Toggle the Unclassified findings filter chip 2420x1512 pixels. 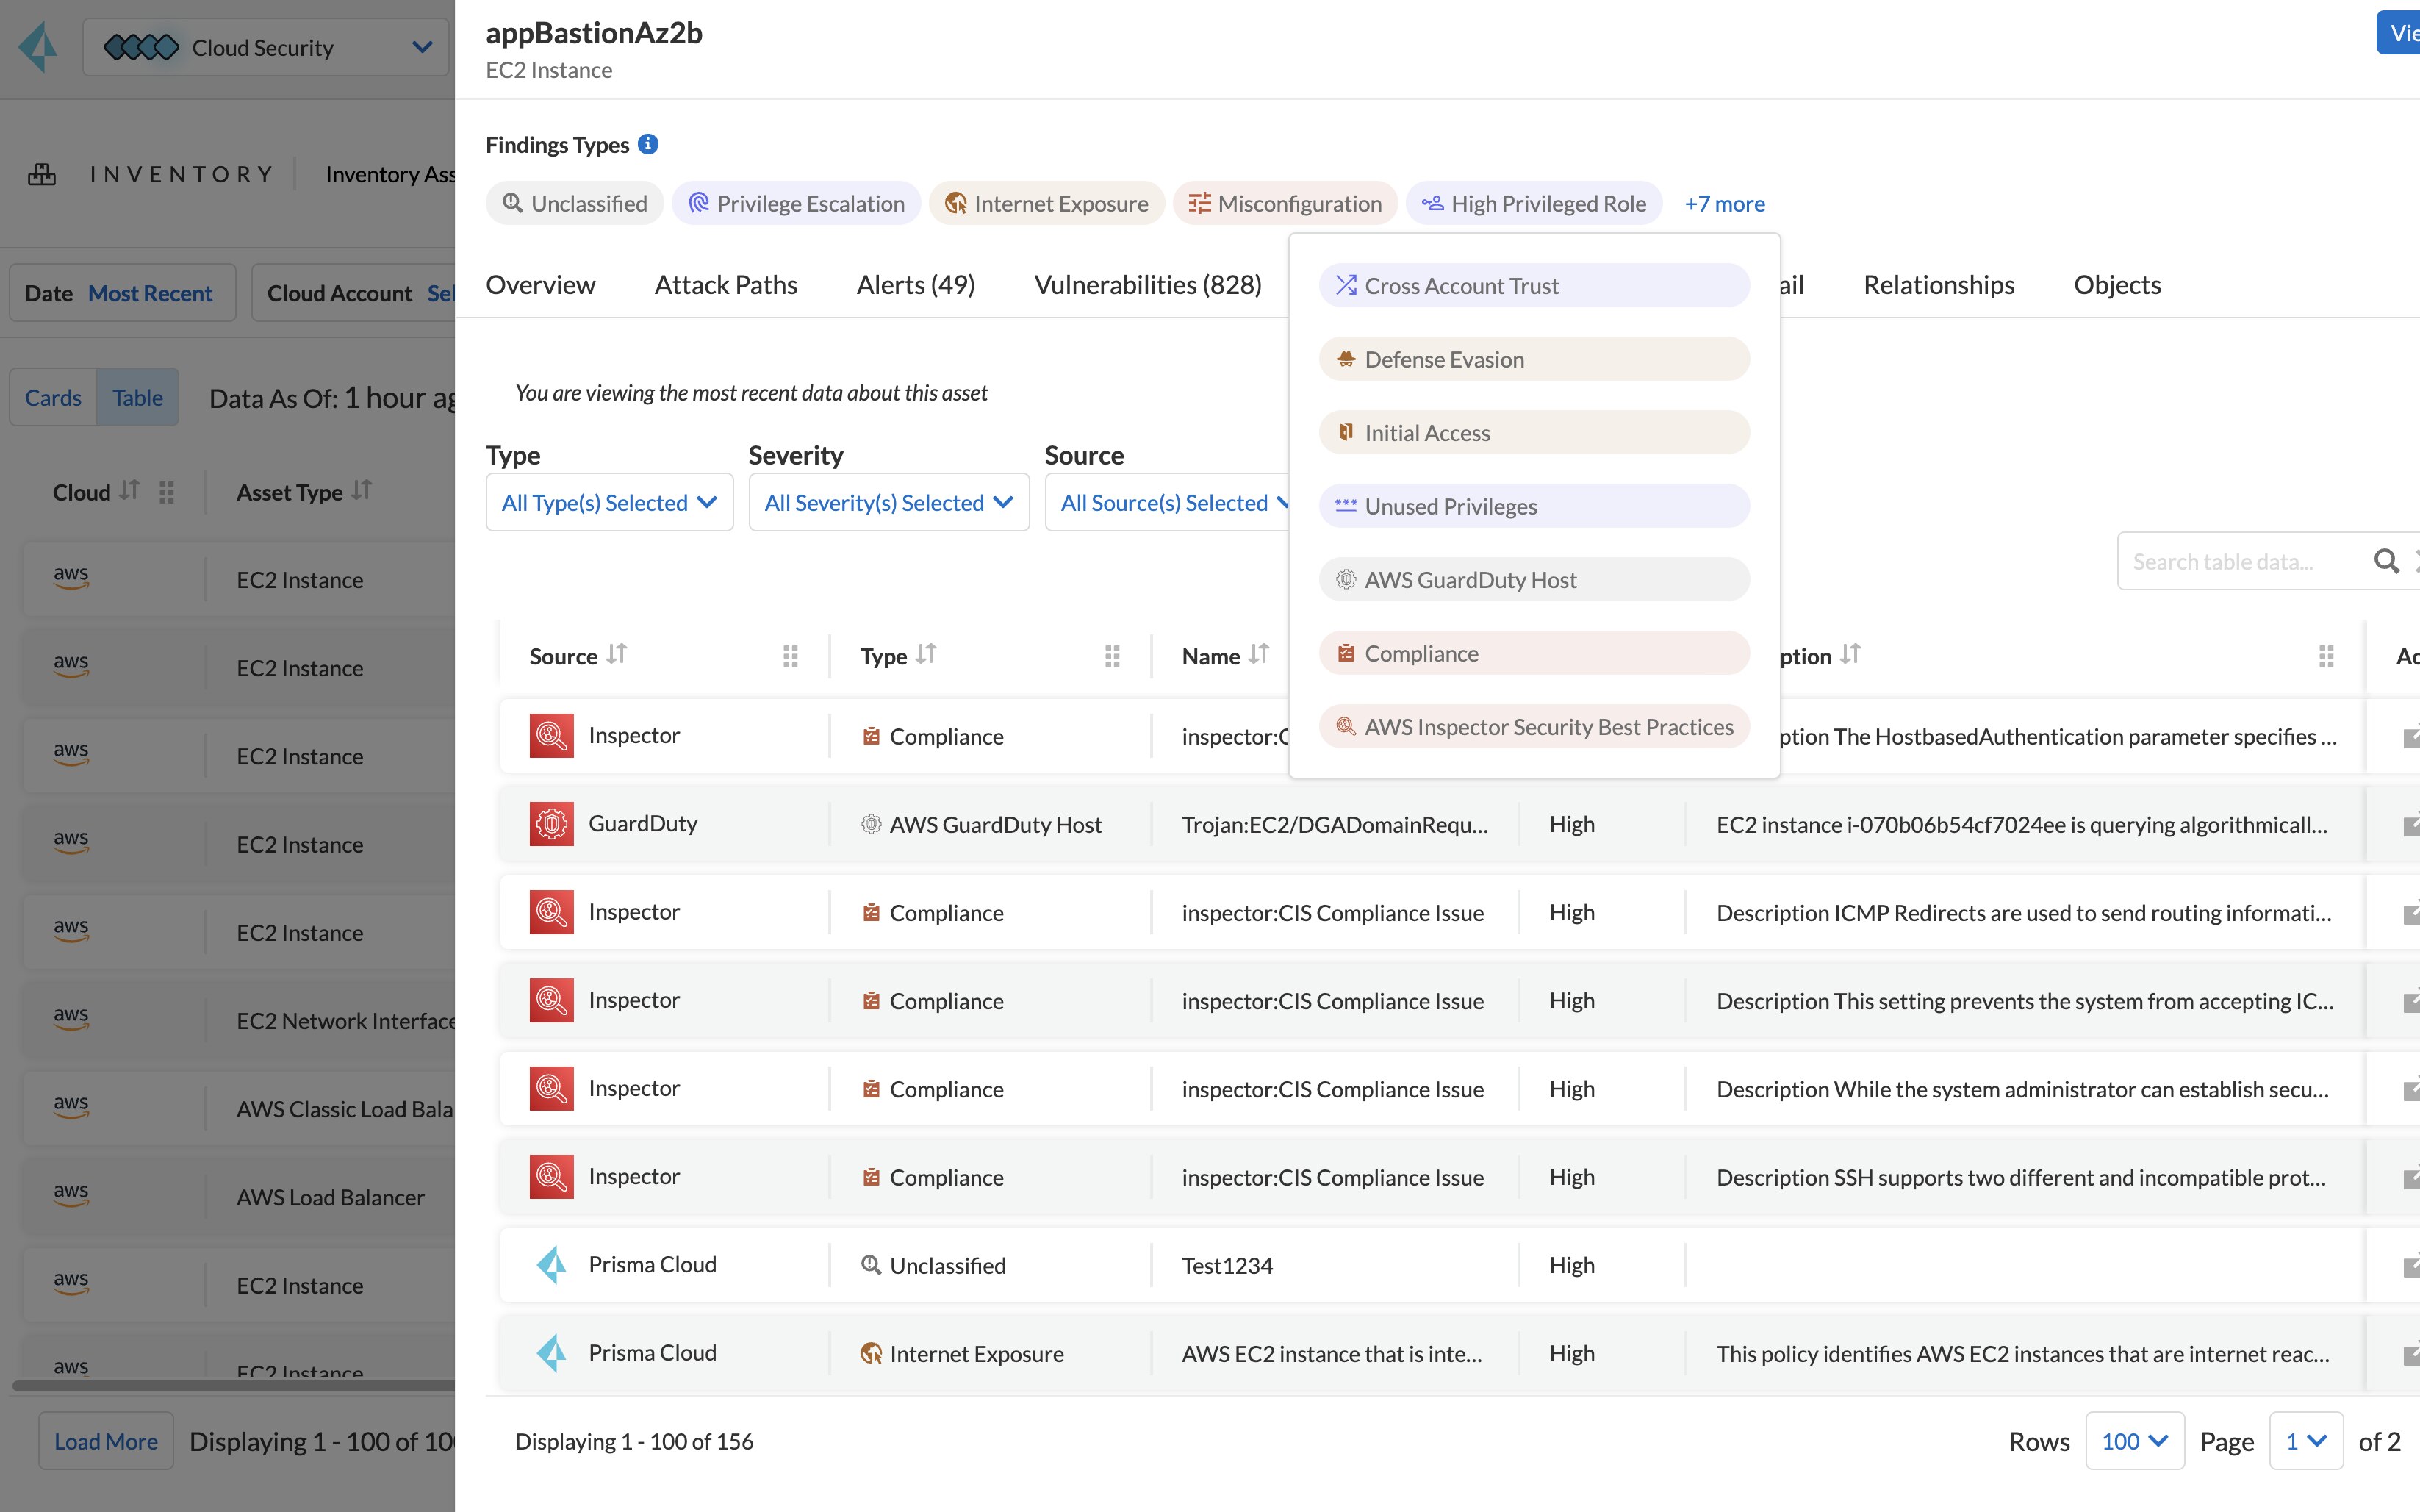[x=575, y=203]
